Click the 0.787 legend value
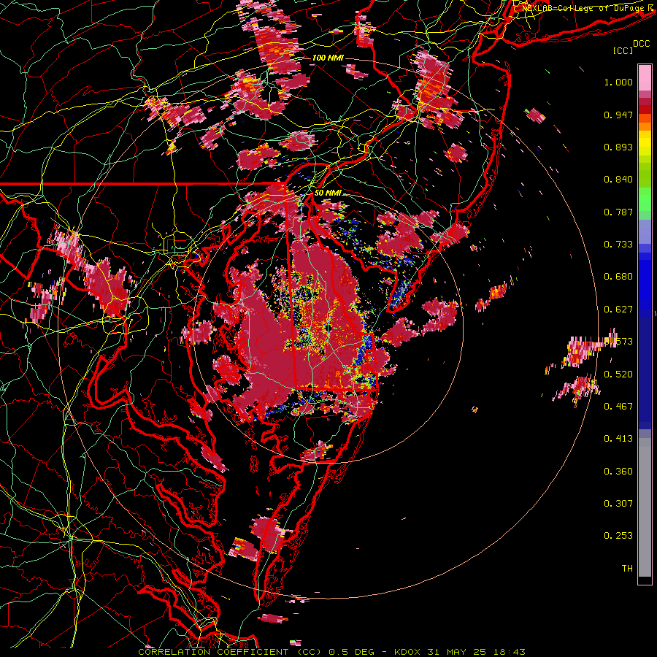Viewport: 657px width, 657px height. click(x=618, y=212)
